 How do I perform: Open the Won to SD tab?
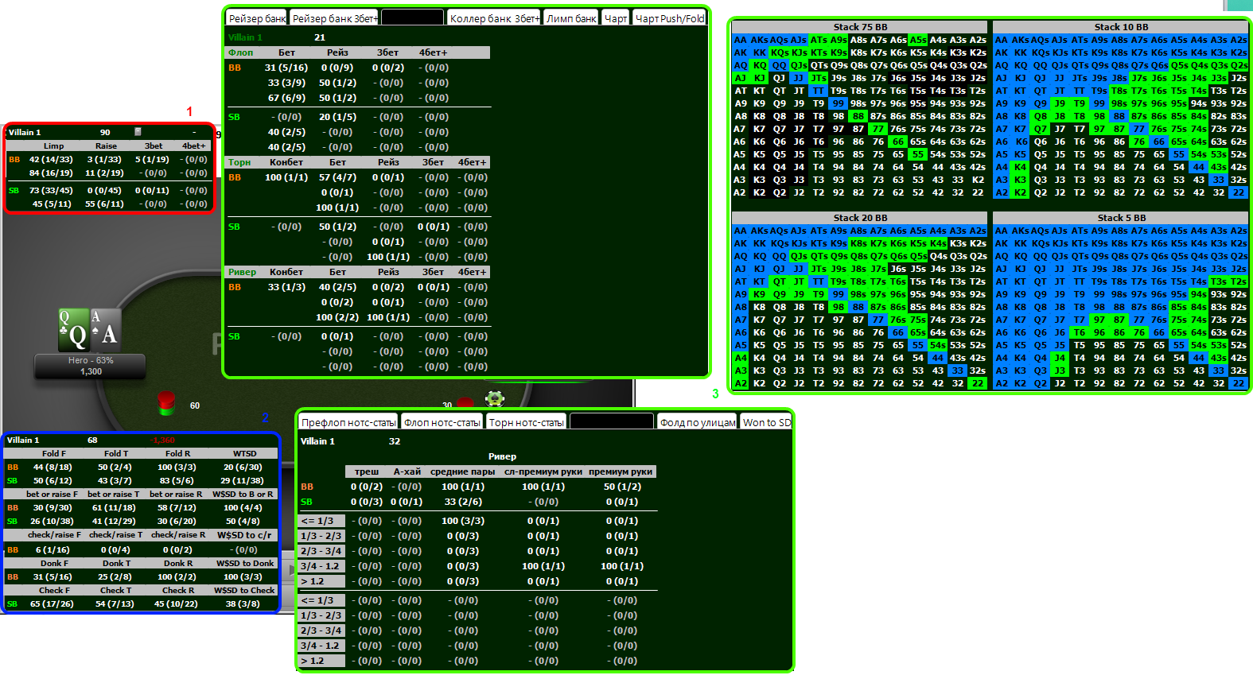point(766,422)
